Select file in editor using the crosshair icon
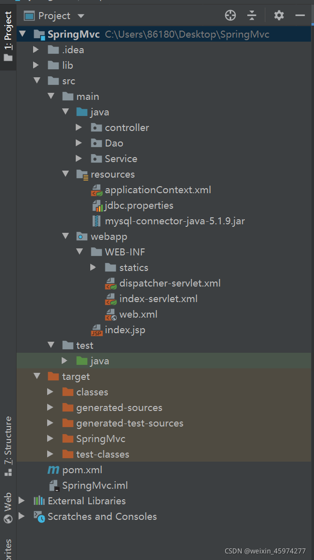This screenshot has width=314, height=560. tap(230, 16)
